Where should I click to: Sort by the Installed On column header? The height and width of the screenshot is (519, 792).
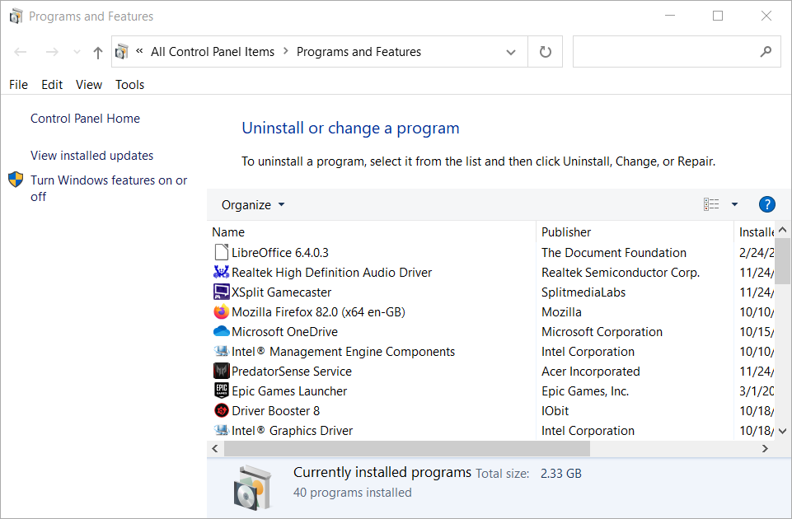[x=756, y=231]
